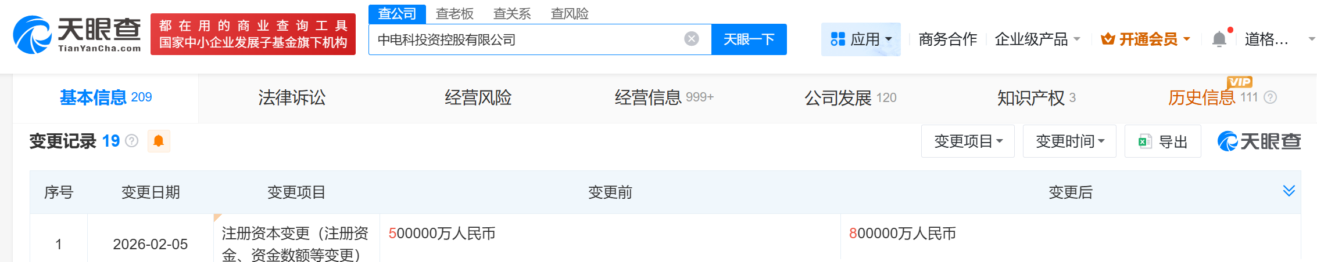Viewport: 1317px width, 262px height.
Task: Switch to 查老板 search tab
Action: click(454, 13)
